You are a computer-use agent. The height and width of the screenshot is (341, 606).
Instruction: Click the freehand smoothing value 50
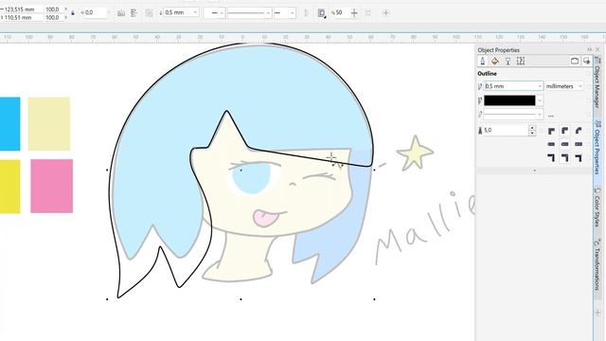point(339,12)
